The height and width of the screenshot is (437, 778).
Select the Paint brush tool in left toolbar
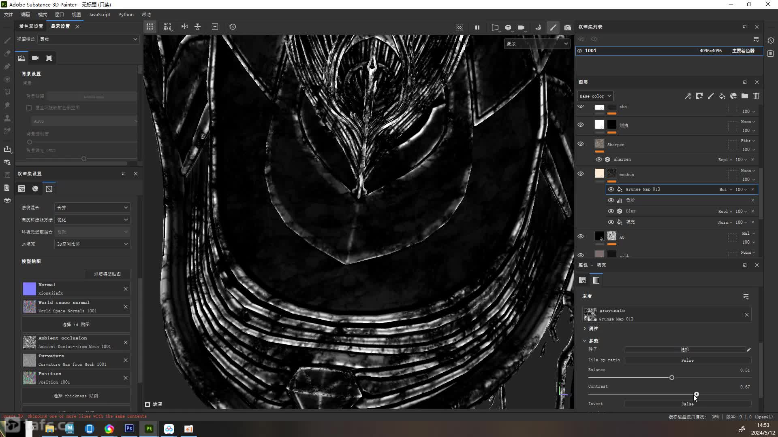7,40
